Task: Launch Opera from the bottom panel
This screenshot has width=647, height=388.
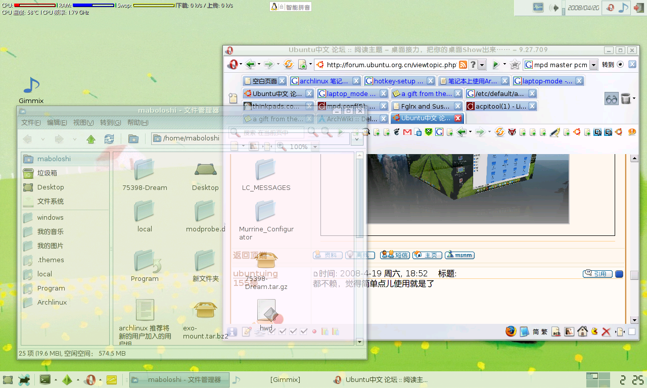Action: tap(90, 379)
